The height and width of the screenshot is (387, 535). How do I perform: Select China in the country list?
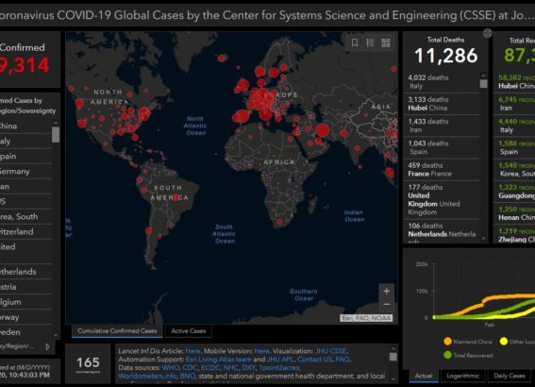[x=25, y=126]
